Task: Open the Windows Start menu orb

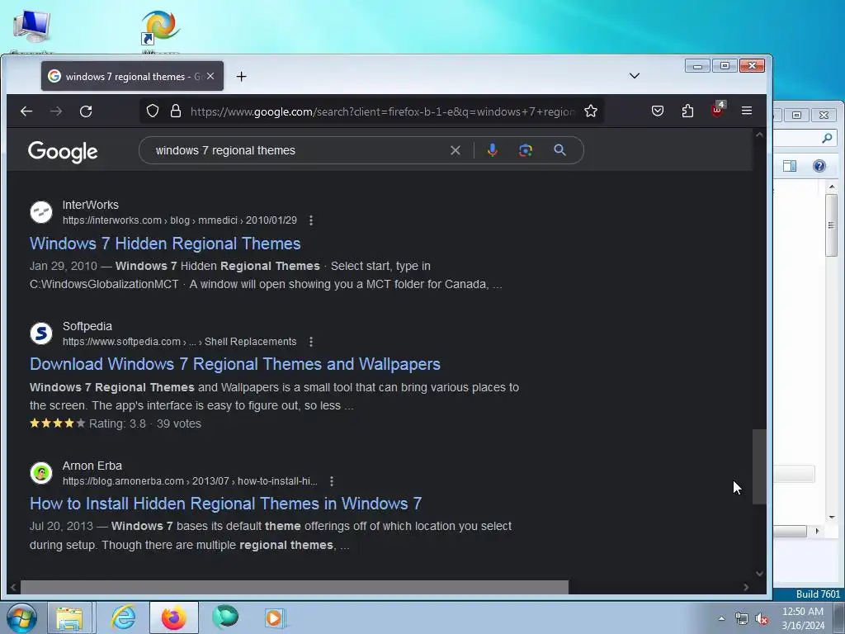Action: [x=21, y=617]
